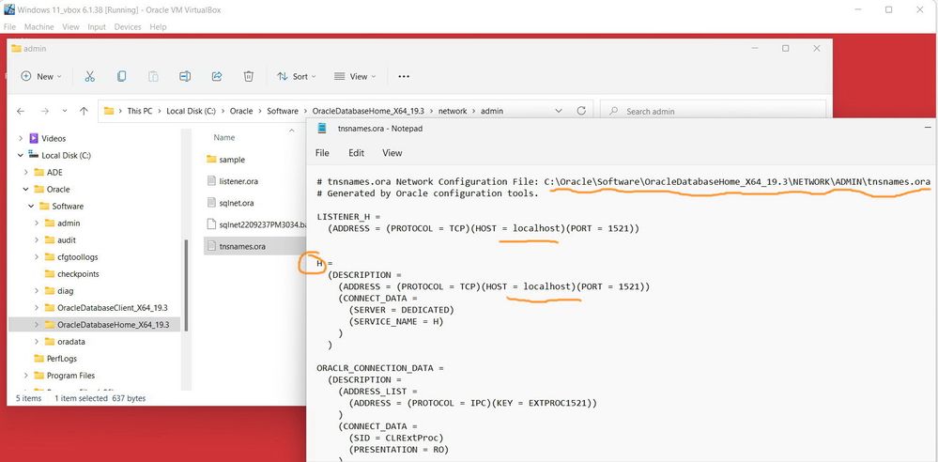Click the Notepad icon in title bar
Screen dimensions: 938x462
point(322,128)
